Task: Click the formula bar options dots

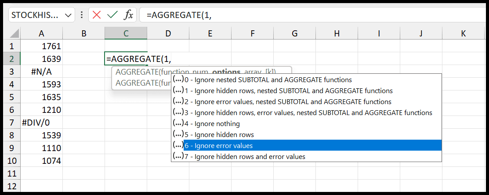Action: [x=82, y=14]
